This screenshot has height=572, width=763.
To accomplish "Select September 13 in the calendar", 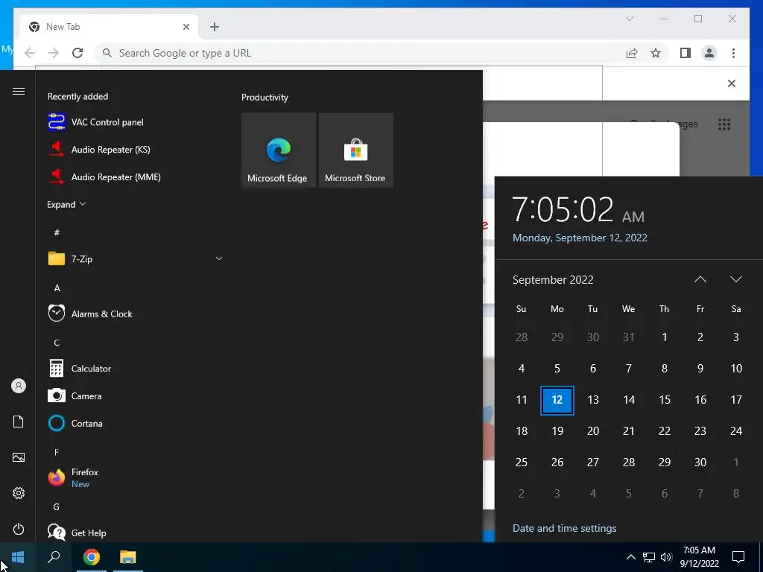I will click(592, 400).
